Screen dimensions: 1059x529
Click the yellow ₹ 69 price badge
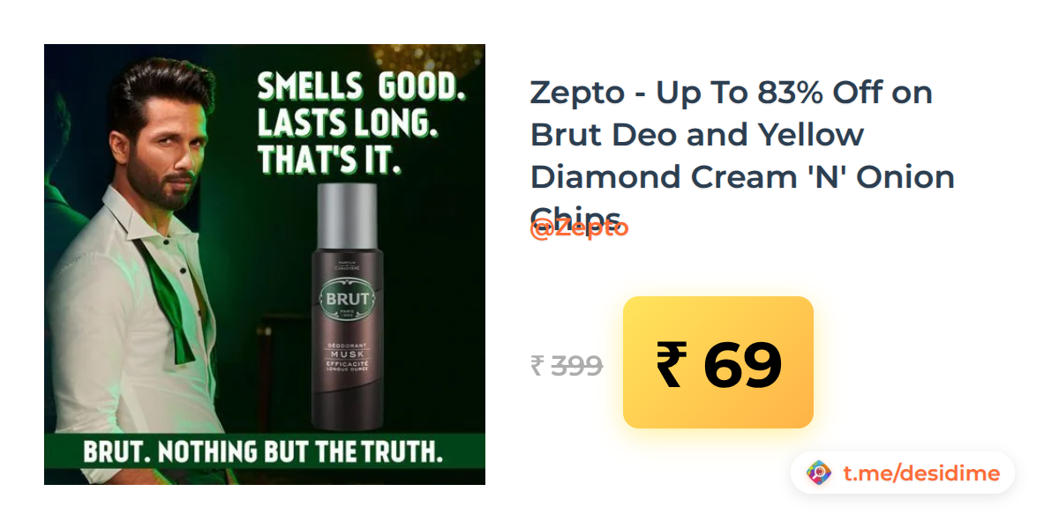(718, 362)
